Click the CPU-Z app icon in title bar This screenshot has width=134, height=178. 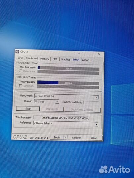[x=17, y=52]
